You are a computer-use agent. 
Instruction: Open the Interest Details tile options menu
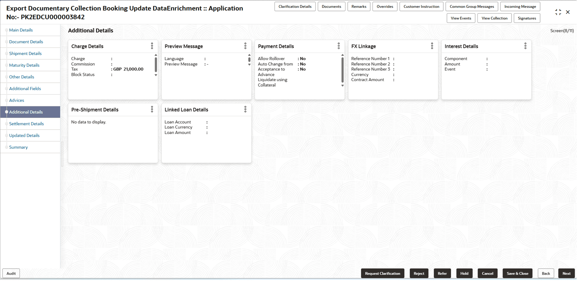click(x=525, y=46)
